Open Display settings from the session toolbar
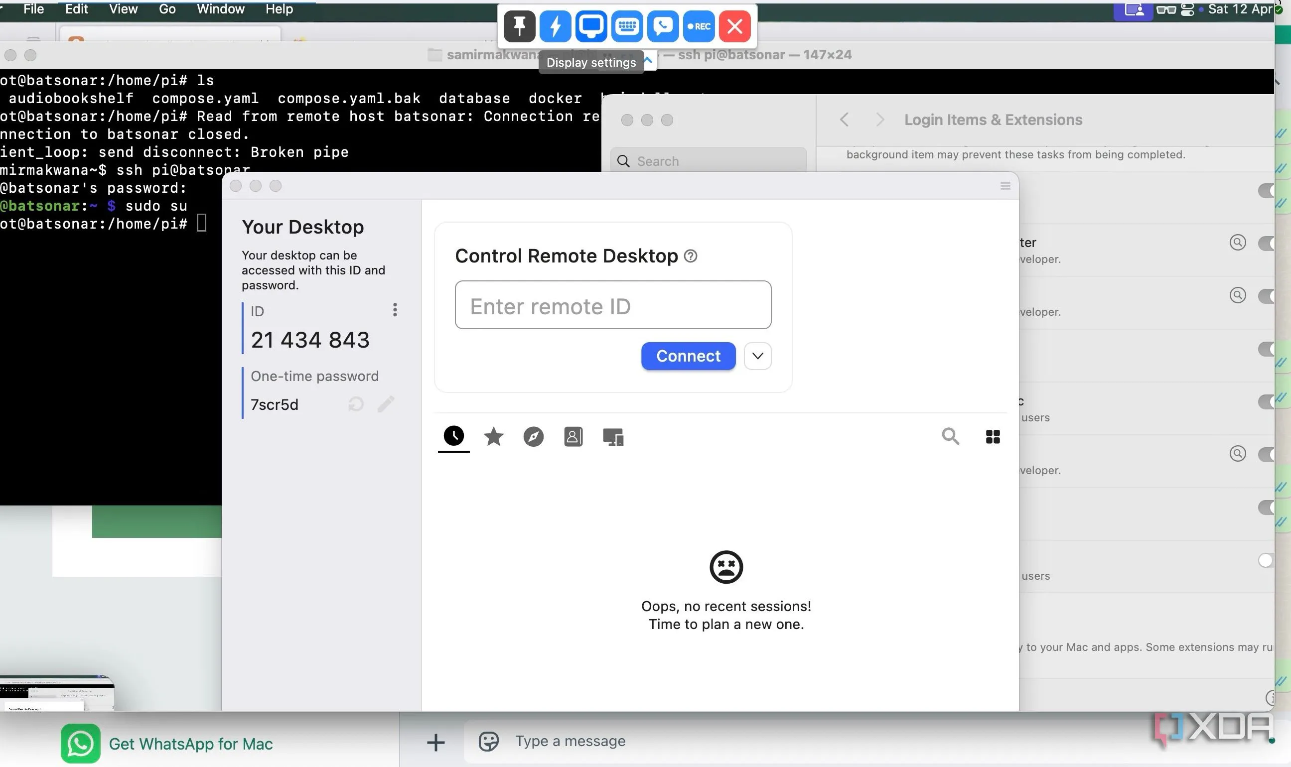This screenshot has width=1291, height=767. [591, 26]
